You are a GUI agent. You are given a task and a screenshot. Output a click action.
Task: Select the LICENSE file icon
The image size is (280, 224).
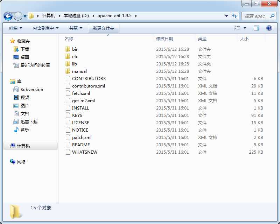click(x=68, y=123)
